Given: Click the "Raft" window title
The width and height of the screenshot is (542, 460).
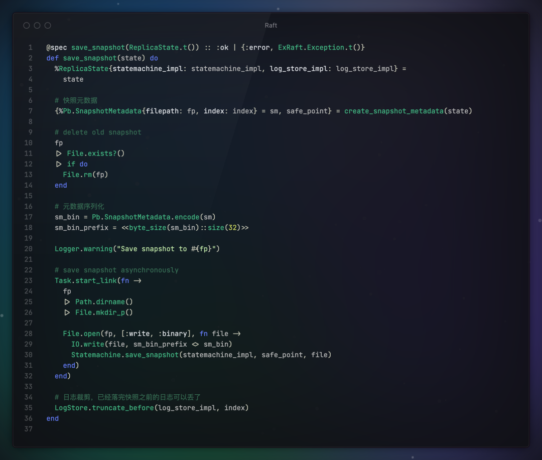Looking at the screenshot, I should click(x=270, y=26).
